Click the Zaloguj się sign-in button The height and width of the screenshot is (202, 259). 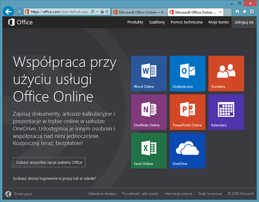[244, 22]
